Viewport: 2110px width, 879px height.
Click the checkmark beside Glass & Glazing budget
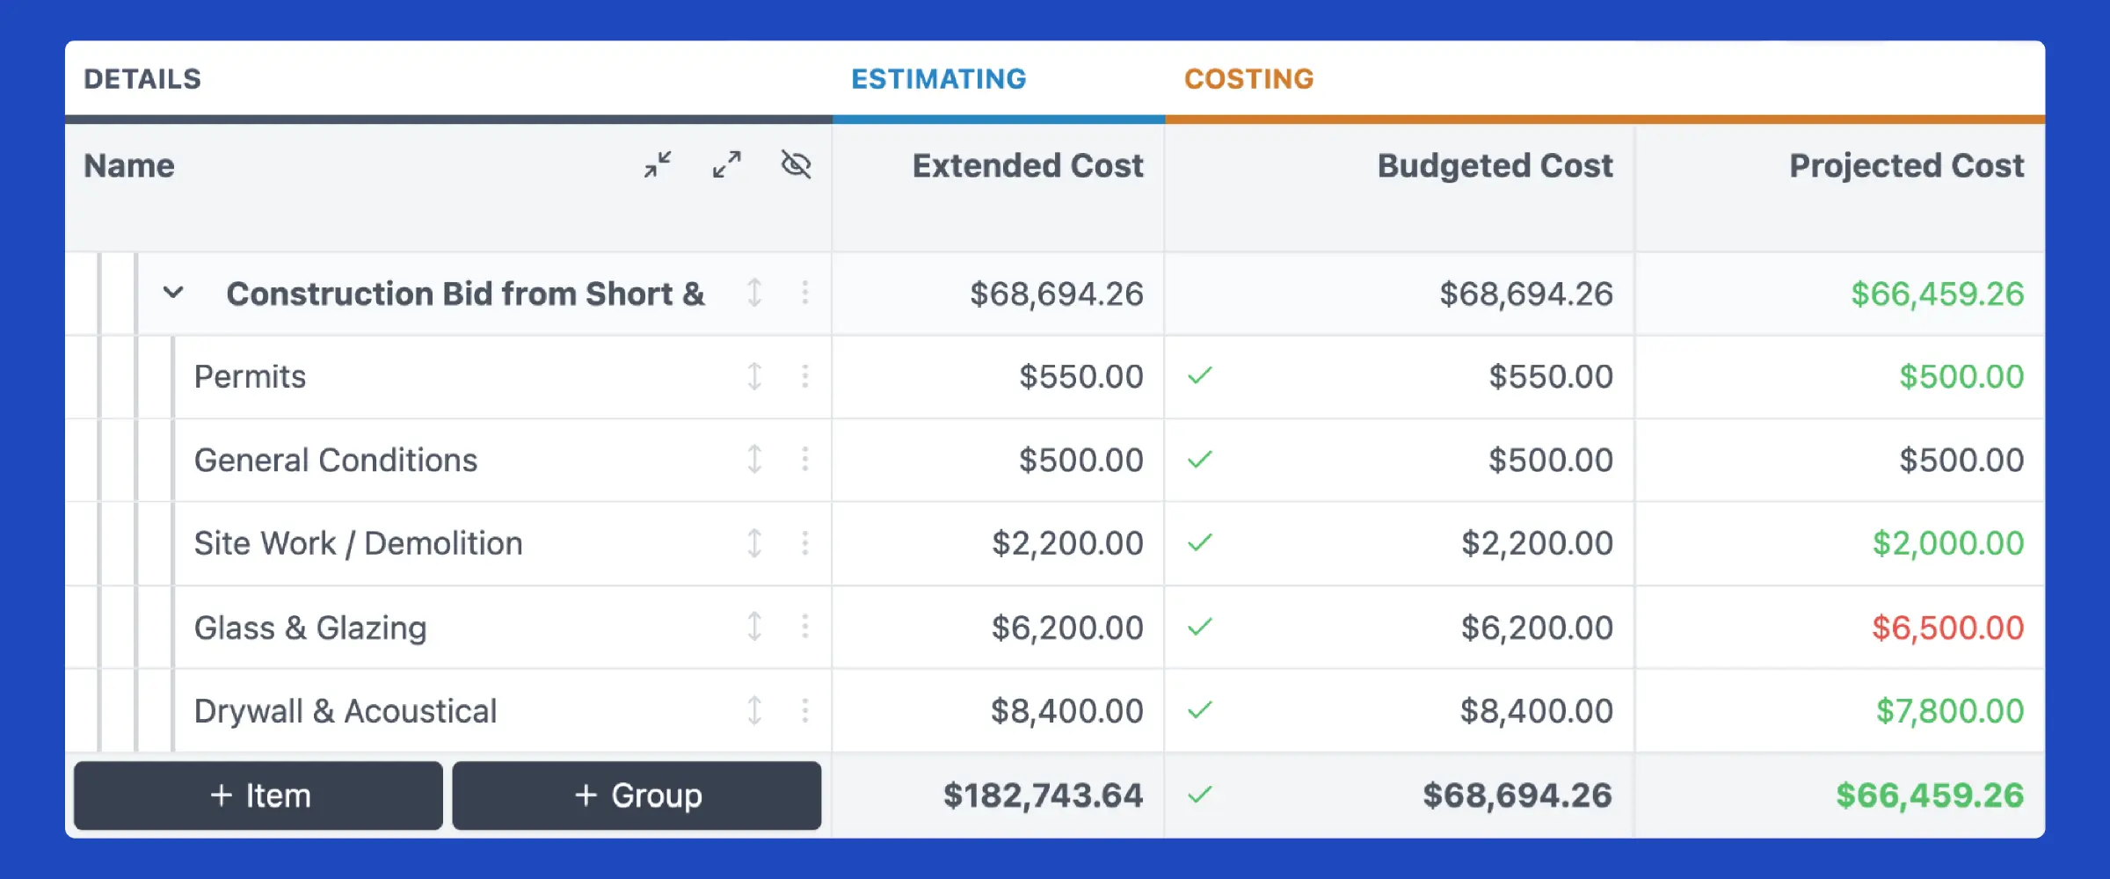point(1198,627)
